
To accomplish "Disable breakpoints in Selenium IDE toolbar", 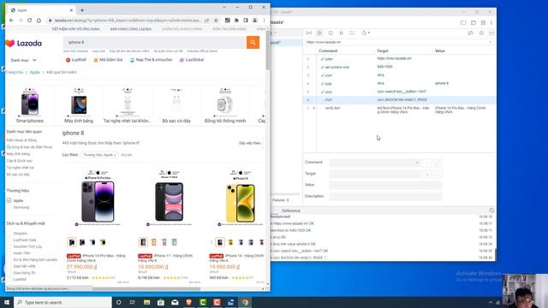I will click(471, 33).
